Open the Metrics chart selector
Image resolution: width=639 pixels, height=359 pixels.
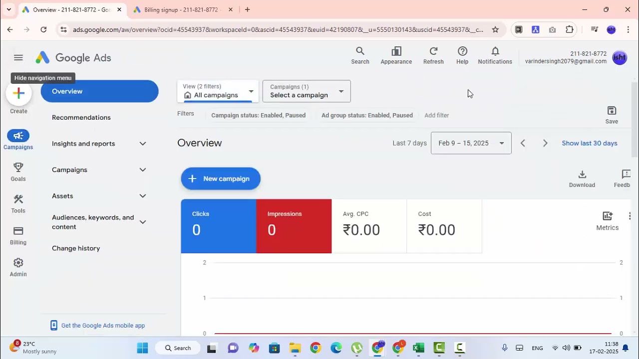coord(608,221)
